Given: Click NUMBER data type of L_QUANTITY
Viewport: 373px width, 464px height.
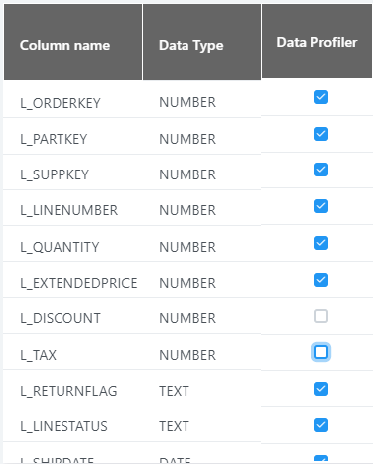Looking at the screenshot, I should pos(187,247).
